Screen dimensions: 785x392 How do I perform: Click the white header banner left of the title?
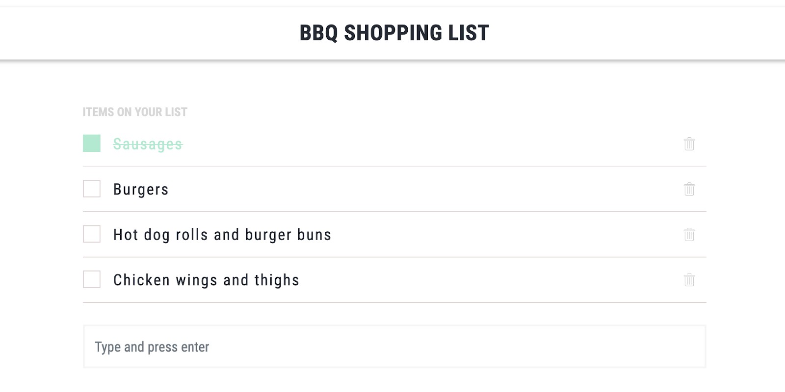point(147,33)
